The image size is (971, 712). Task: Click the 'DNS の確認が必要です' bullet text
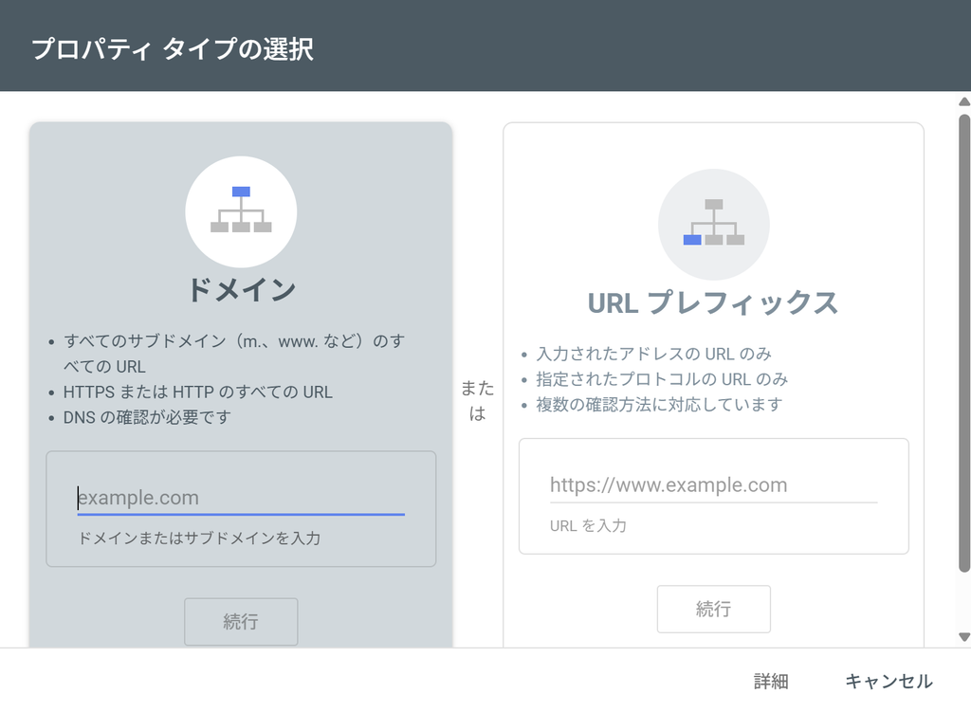pos(147,417)
